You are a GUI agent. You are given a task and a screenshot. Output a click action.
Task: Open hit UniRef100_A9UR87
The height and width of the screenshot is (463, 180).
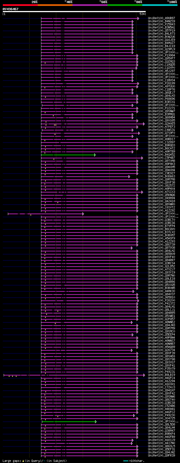pyautogui.click(x=161, y=18)
